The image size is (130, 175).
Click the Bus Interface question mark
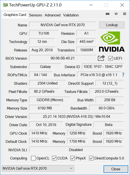point(123,75)
